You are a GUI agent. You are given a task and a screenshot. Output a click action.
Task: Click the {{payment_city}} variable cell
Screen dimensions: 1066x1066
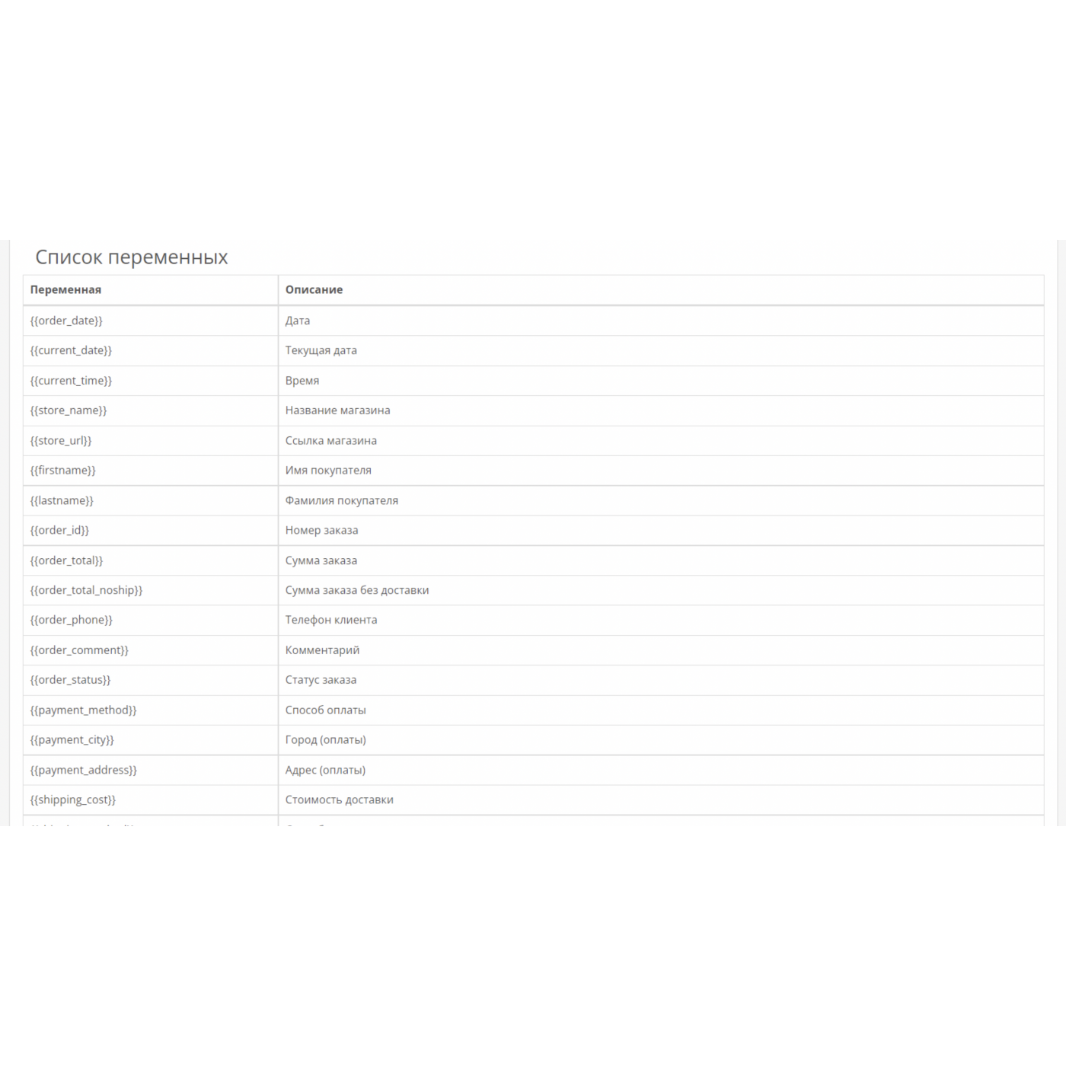coord(72,740)
